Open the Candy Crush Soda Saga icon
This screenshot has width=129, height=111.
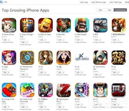tap(27, 90)
